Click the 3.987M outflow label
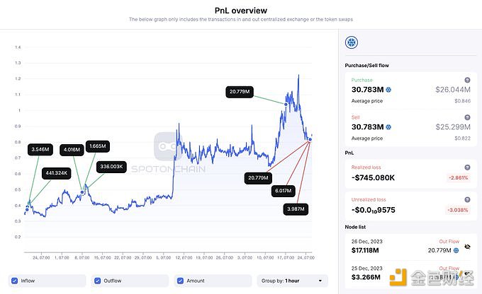 coord(296,209)
